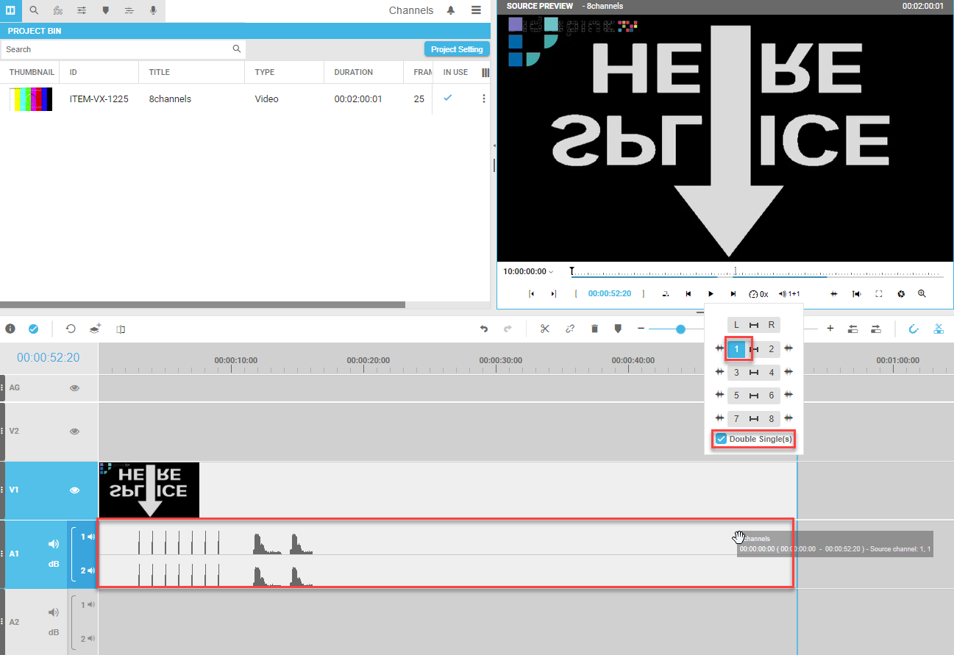Hide the V1 video track
This screenshot has width=954, height=655.
click(x=74, y=490)
